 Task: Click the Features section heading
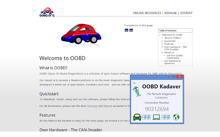point(47,115)
